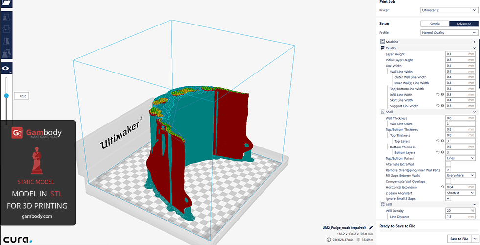
Task: Uncheck Remove Overlapping Inner Wall Parts
Action: 448,170
